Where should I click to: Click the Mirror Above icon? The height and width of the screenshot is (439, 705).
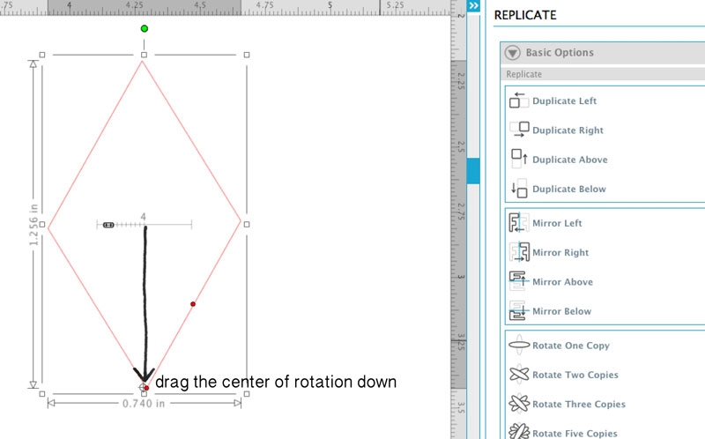(x=518, y=281)
